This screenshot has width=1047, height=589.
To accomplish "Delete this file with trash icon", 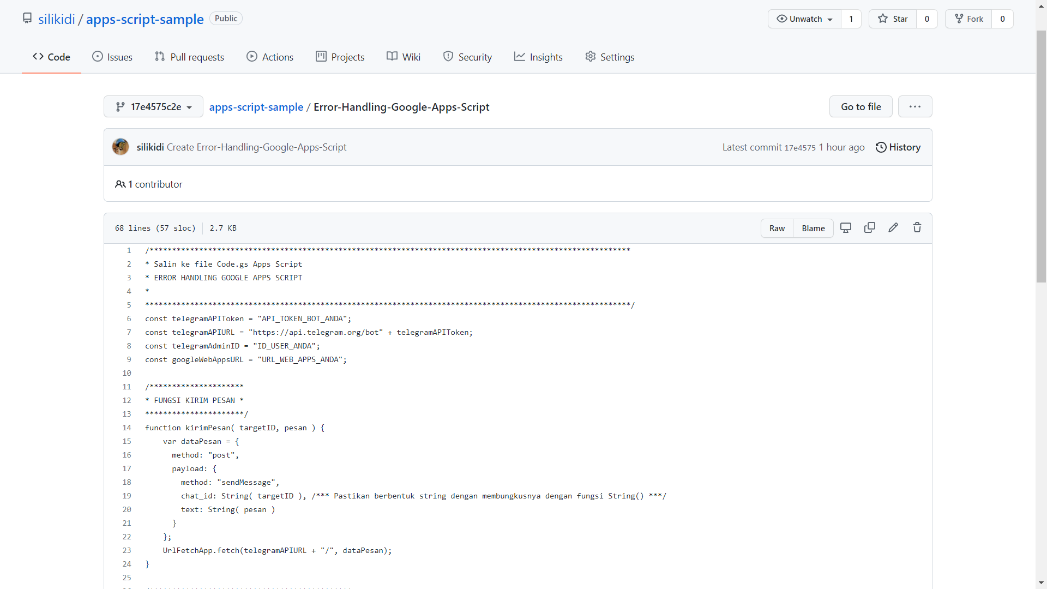I will click(917, 228).
